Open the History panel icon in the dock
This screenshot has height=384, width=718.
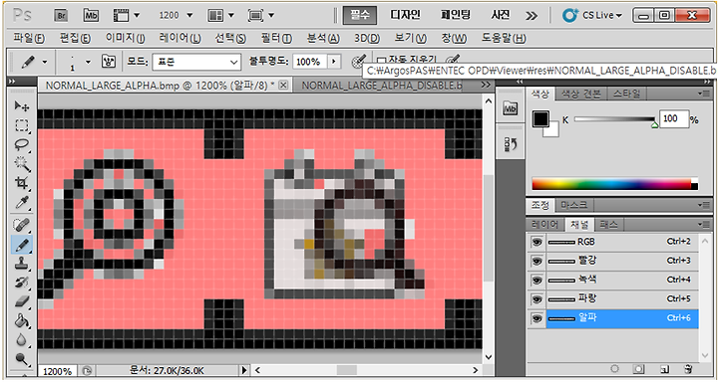point(511,144)
